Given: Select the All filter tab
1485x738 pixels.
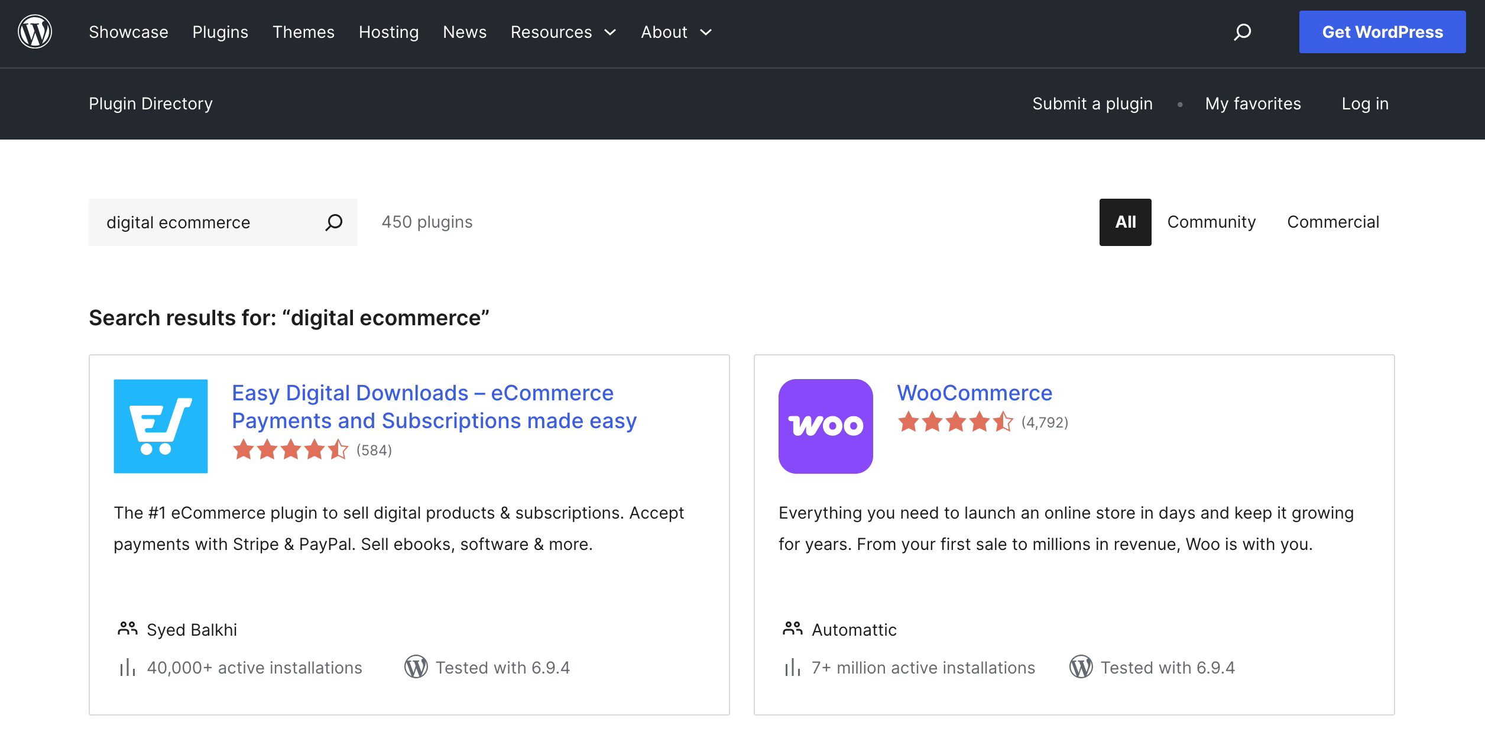Looking at the screenshot, I should [1126, 222].
